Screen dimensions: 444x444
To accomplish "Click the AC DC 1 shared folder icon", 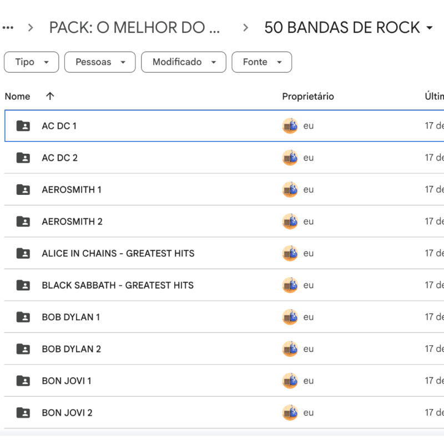I will click(x=23, y=126).
